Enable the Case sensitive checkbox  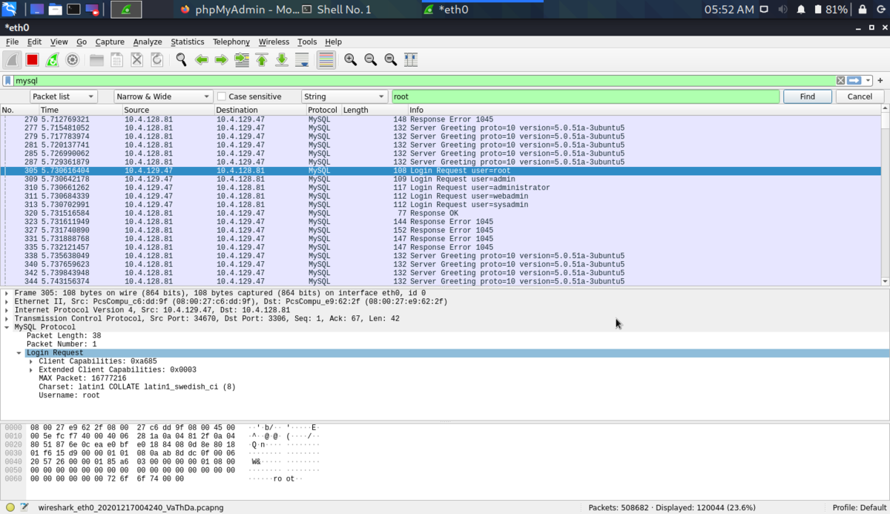[x=222, y=96]
